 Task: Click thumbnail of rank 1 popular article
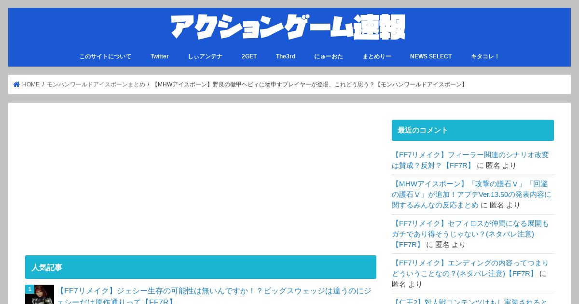tap(40, 294)
